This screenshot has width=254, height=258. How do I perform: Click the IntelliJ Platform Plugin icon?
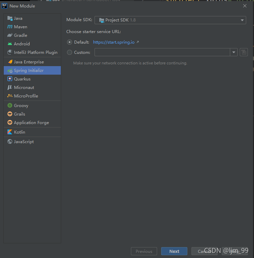pos(10,52)
